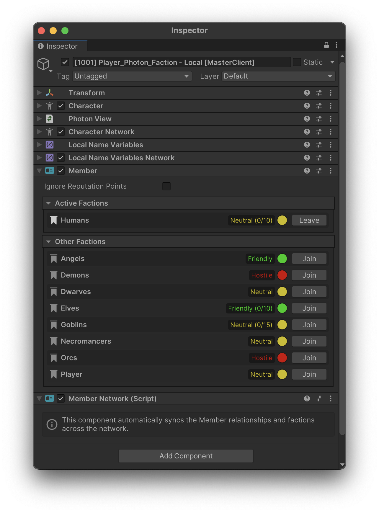The height and width of the screenshot is (513, 379).
Task: Disable the Character Network component checkbox
Action: pos(61,132)
